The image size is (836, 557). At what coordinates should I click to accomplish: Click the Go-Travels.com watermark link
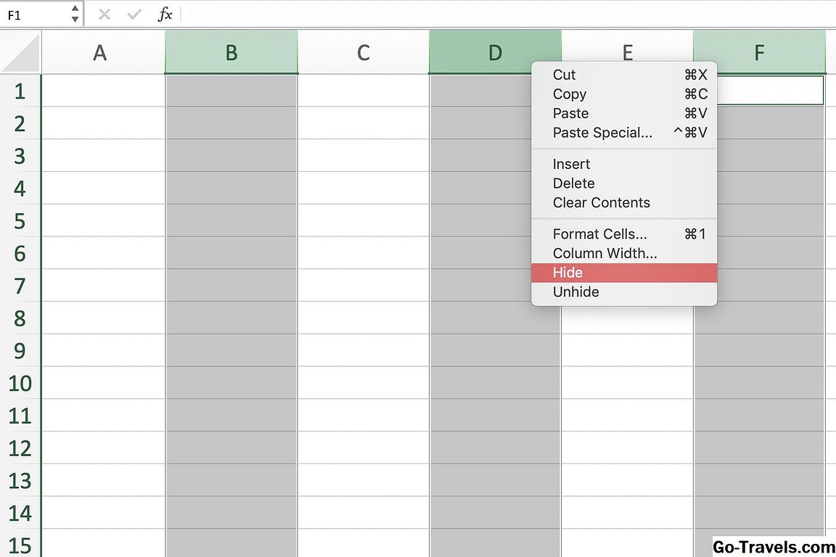(773, 547)
